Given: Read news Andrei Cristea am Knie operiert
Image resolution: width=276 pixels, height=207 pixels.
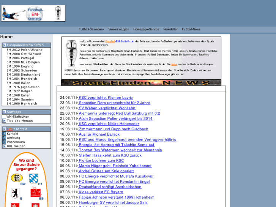Looking at the screenshot, I should coord(106,171).
